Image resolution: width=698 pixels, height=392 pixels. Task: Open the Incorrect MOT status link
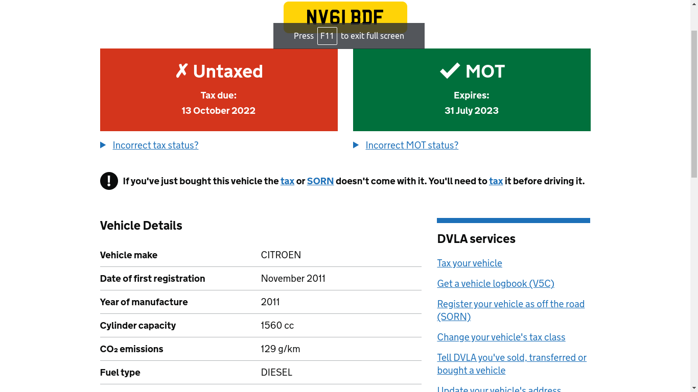pyautogui.click(x=412, y=145)
